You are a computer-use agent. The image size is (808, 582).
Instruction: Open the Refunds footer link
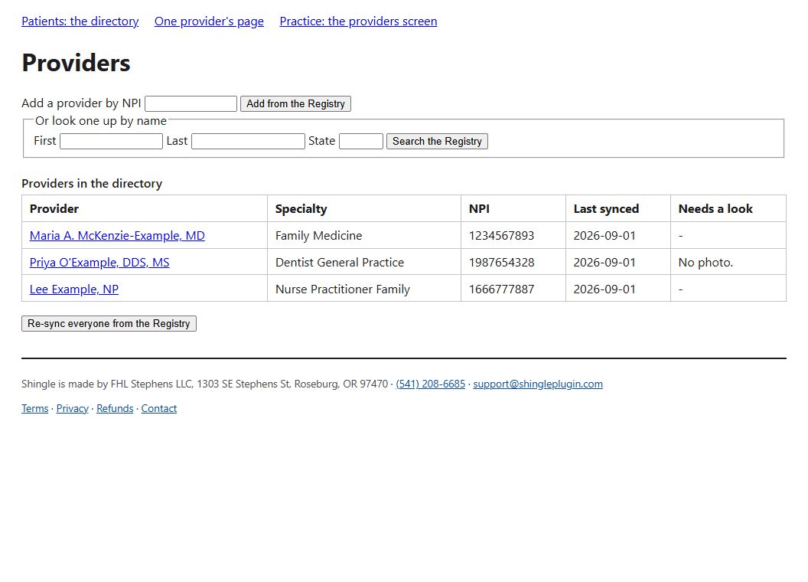click(x=115, y=409)
